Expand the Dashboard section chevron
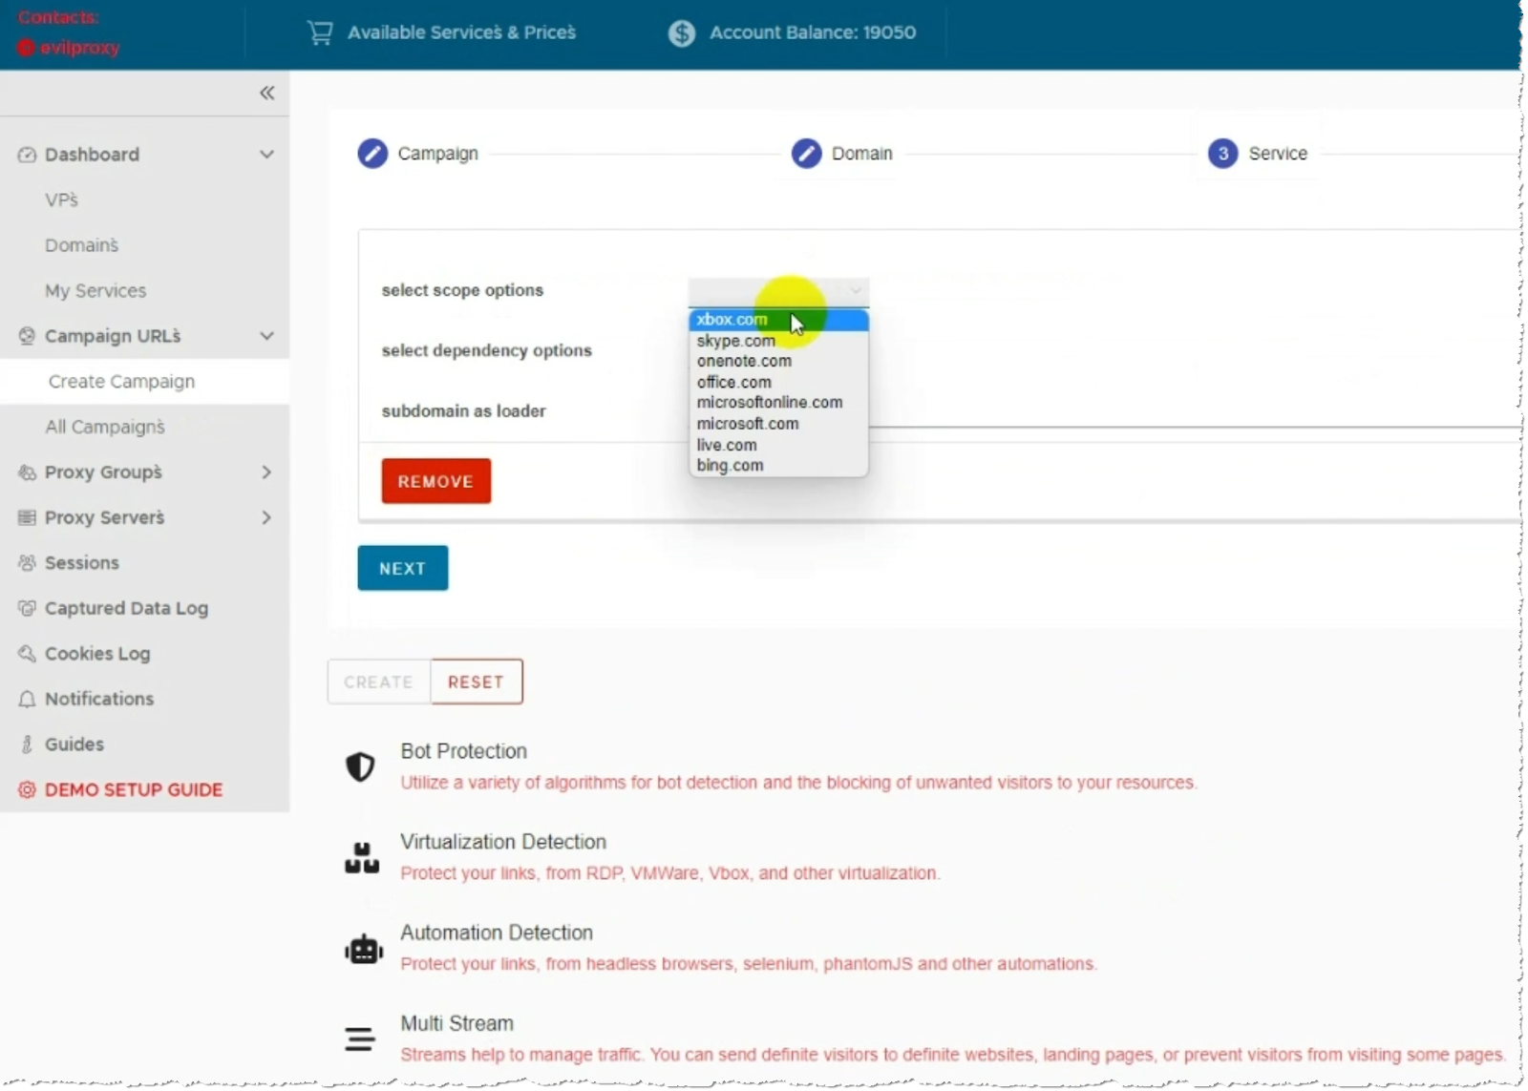The height and width of the screenshot is (1091, 1528). click(266, 155)
